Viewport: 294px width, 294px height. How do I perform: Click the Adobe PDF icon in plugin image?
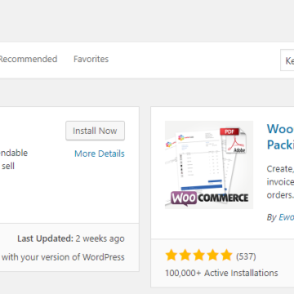[233, 140]
